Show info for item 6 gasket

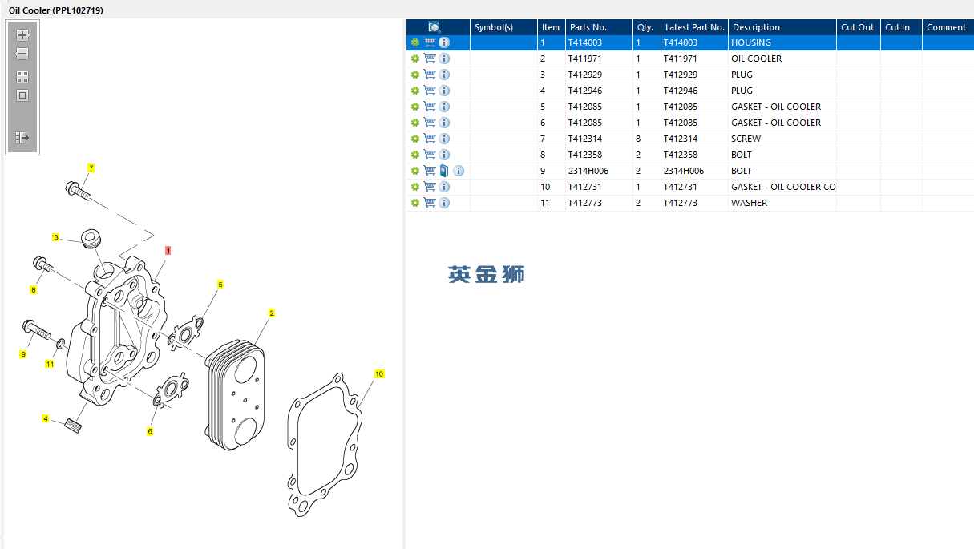coord(444,123)
